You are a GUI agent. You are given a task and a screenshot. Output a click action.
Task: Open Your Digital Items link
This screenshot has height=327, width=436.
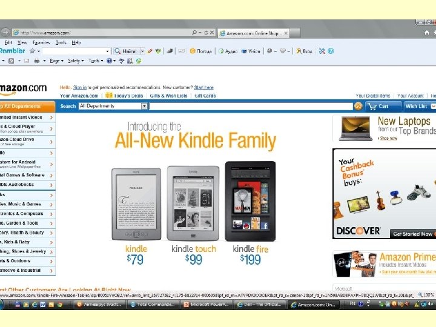(x=372, y=96)
